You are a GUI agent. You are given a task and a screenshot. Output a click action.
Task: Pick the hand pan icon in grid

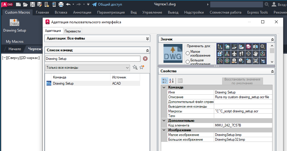click(x=256, y=54)
